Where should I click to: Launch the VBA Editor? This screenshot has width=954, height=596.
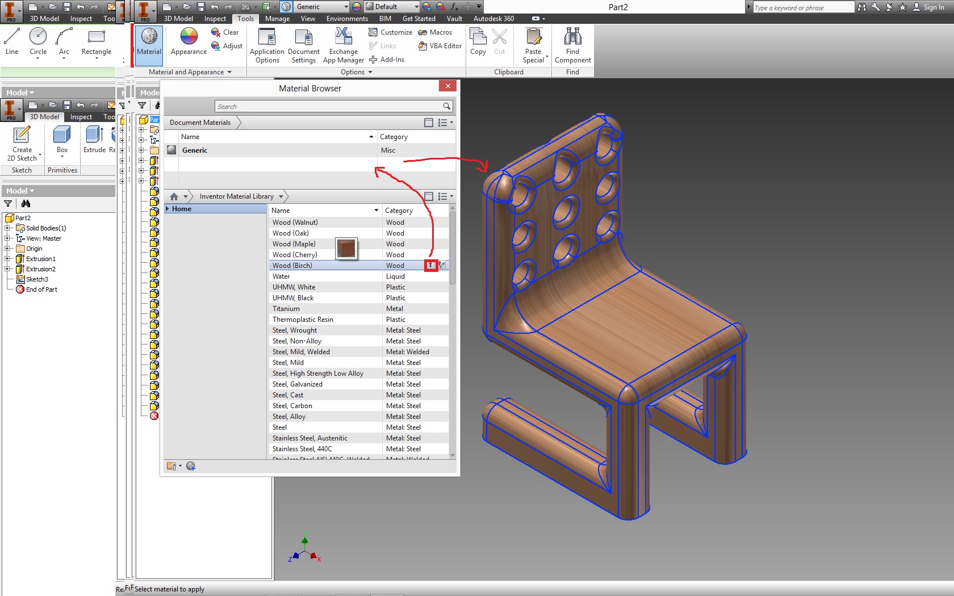pos(440,46)
